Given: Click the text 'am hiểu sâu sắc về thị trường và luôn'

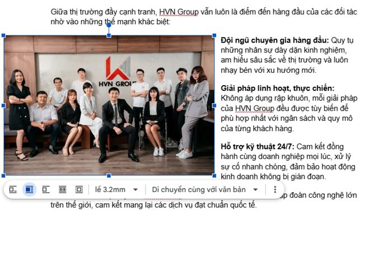Looking at the screenshot, I should pos(284,60).
